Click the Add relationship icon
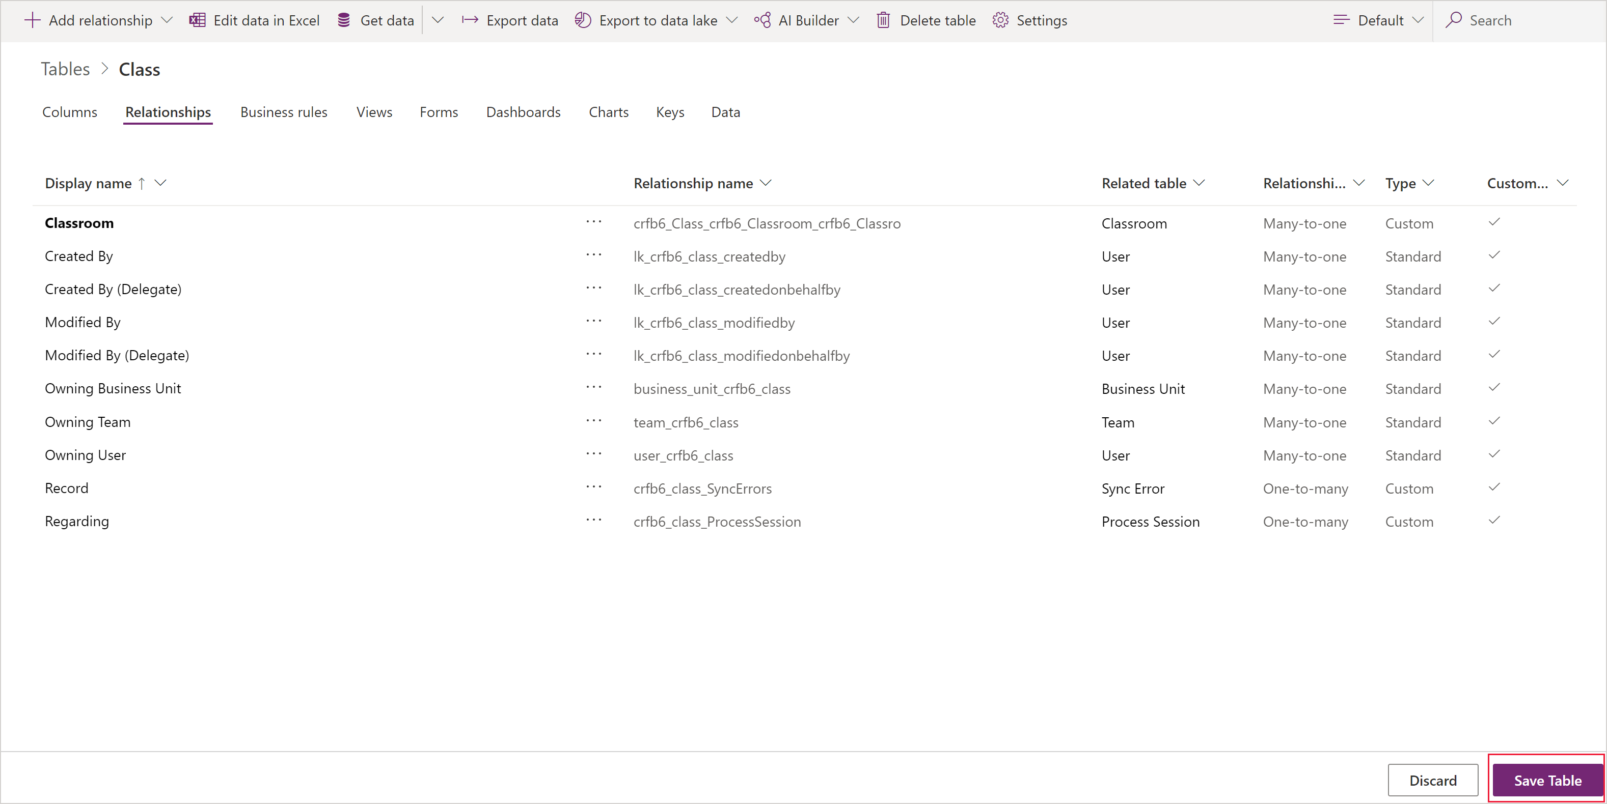Image resolution: width=1607 pixels, height=804 pixels. coord(32,19)
